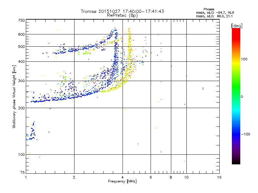The width and height of the screenshot is (258, 193).
Task: Click frequency axis tick label '4'
Action: 123,177
